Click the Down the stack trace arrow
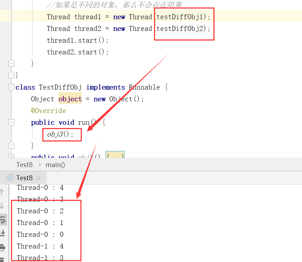Viewport: 302px width, 262px height. click(2, 206)
